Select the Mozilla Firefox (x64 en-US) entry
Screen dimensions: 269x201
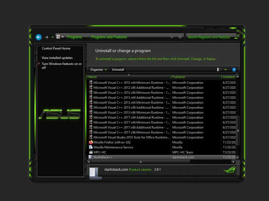point(112,142)
